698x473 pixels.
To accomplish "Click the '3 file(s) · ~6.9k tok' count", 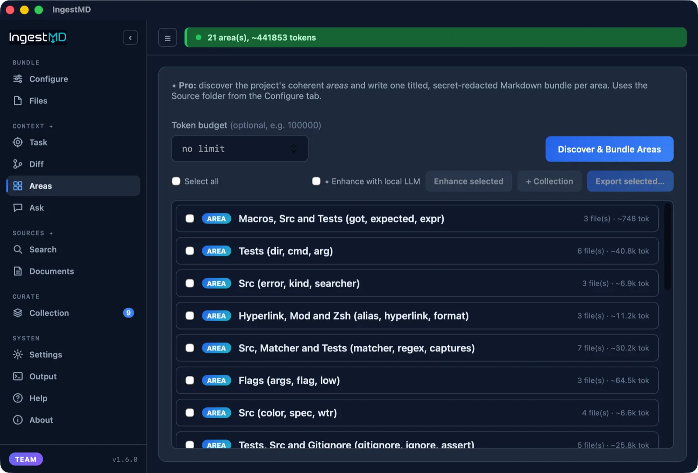I will 616,283.
